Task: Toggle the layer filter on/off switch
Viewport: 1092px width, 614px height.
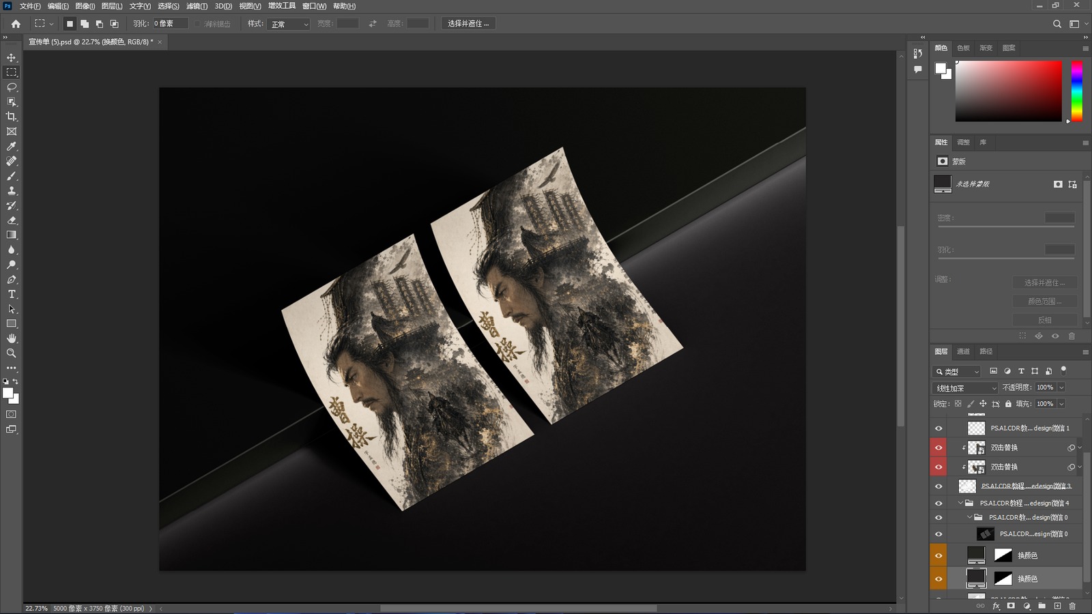Action: click(x=1063, y=370)
